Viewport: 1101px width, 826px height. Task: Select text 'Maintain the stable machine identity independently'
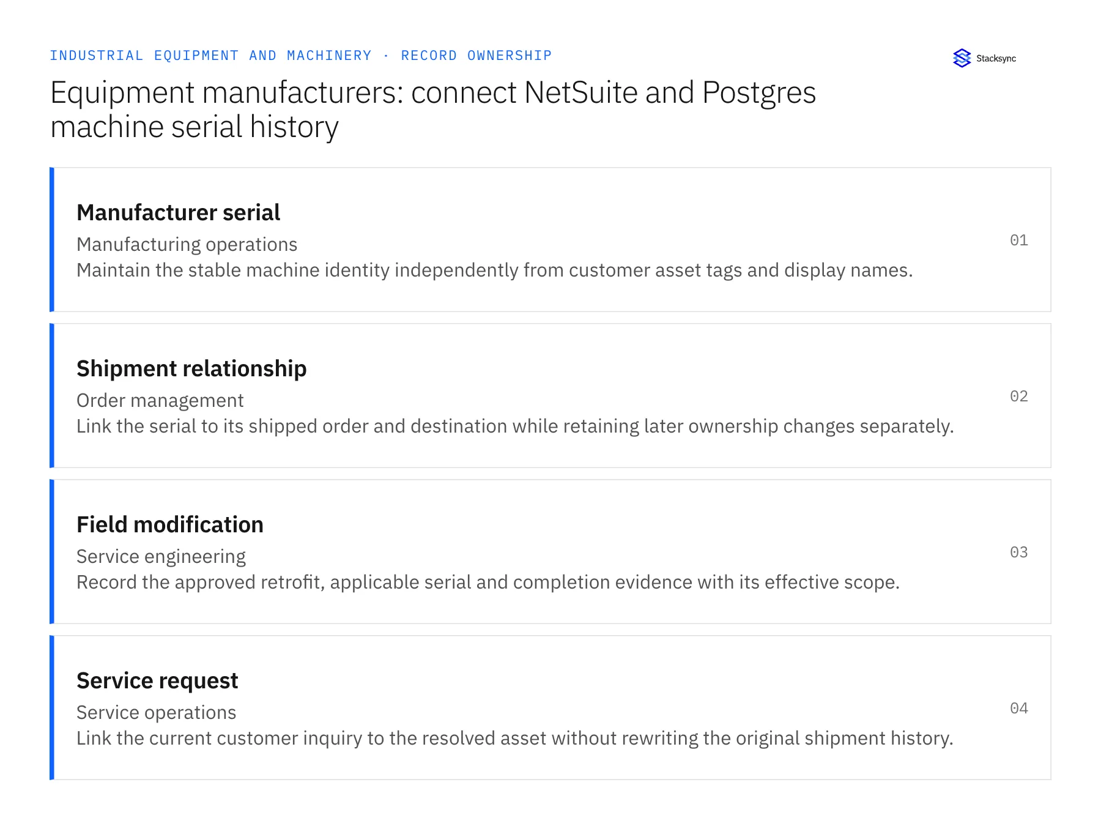297,270
